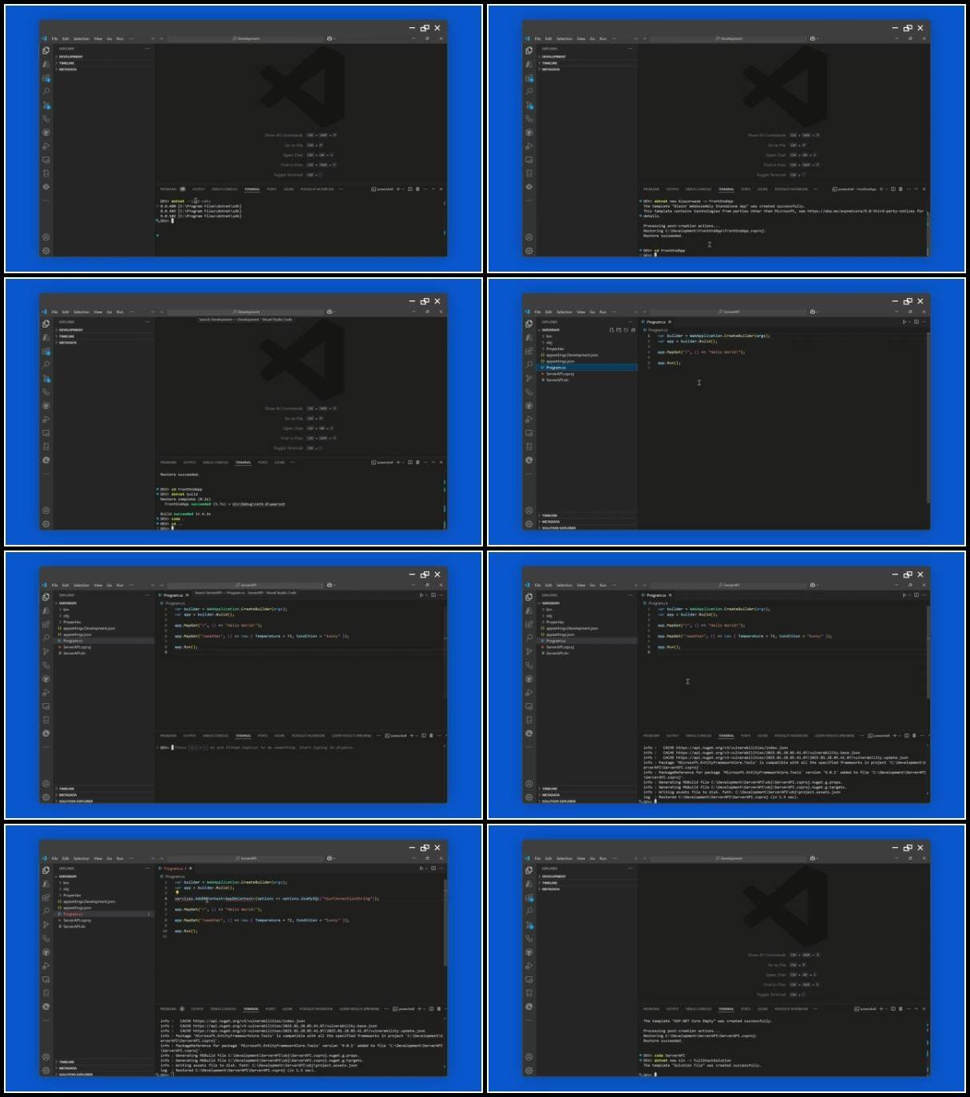The width and height of the screenshot is (970, 1097).
Task: Click Explorer icon in the FullStackSolution terminal window
Action: (529, 870)
